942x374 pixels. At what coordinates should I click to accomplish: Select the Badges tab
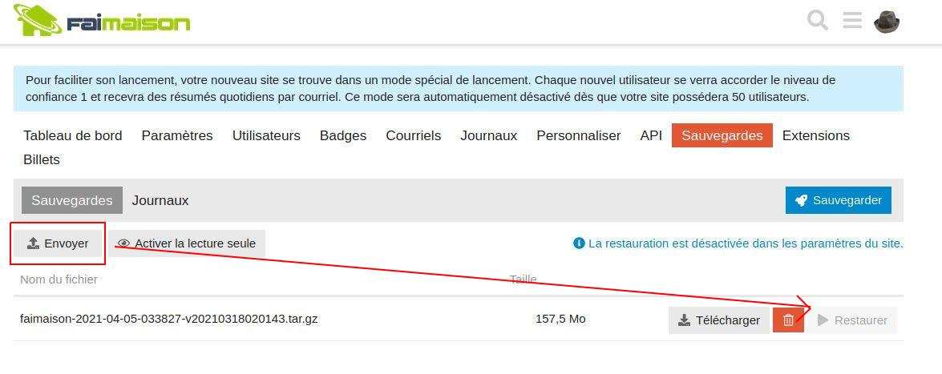tap(343, 136)
